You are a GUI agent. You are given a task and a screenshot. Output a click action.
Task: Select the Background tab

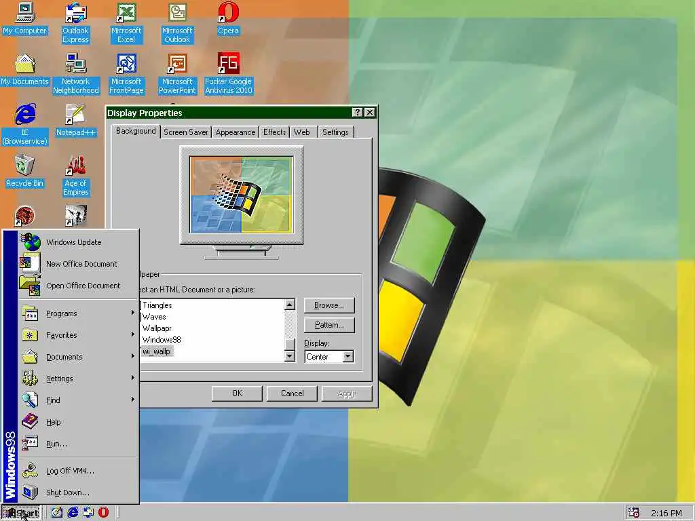click(136, 131)
